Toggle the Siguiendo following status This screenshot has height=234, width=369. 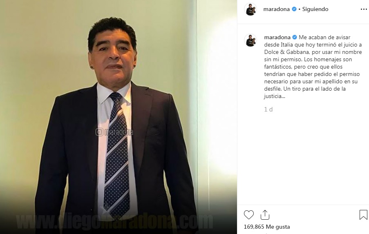tap(315, 9)
